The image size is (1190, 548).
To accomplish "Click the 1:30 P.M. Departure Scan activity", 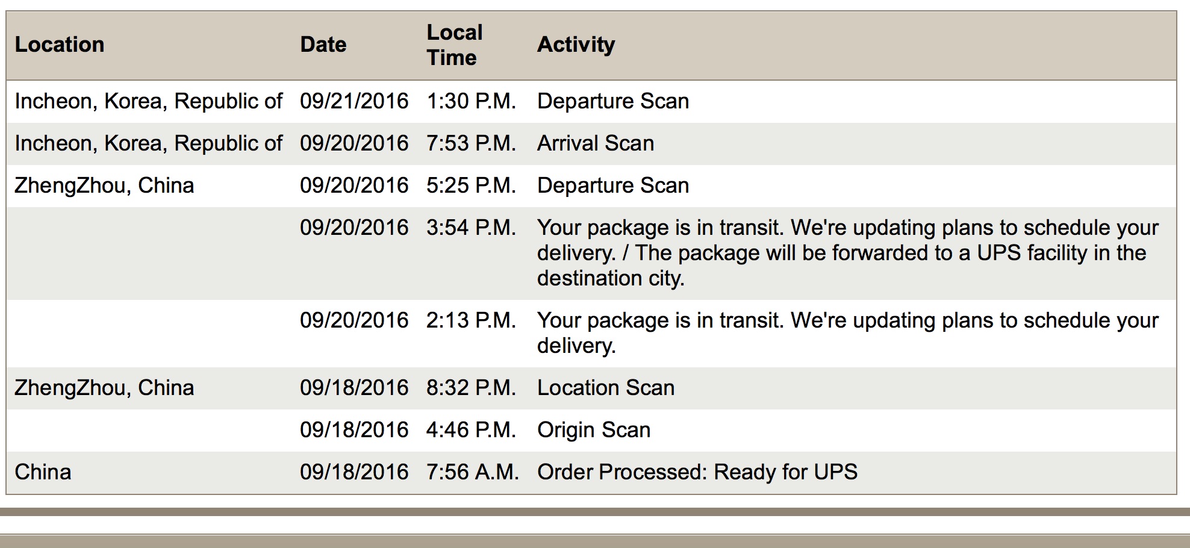I will pyautogui.click(x=612, y=101).
